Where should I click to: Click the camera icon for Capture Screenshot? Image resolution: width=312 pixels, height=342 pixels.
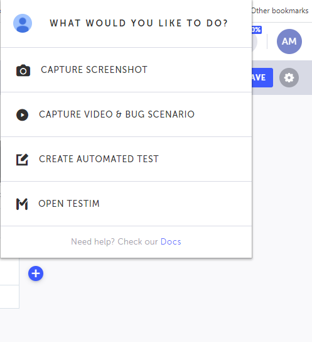coord(23,70)
